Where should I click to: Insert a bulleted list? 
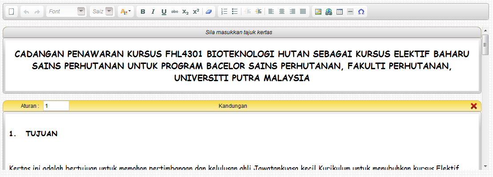tap(235, 12)
